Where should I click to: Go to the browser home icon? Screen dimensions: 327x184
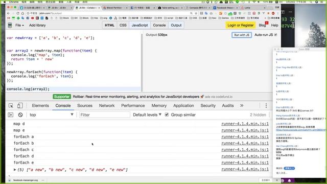tap(22, 13)
